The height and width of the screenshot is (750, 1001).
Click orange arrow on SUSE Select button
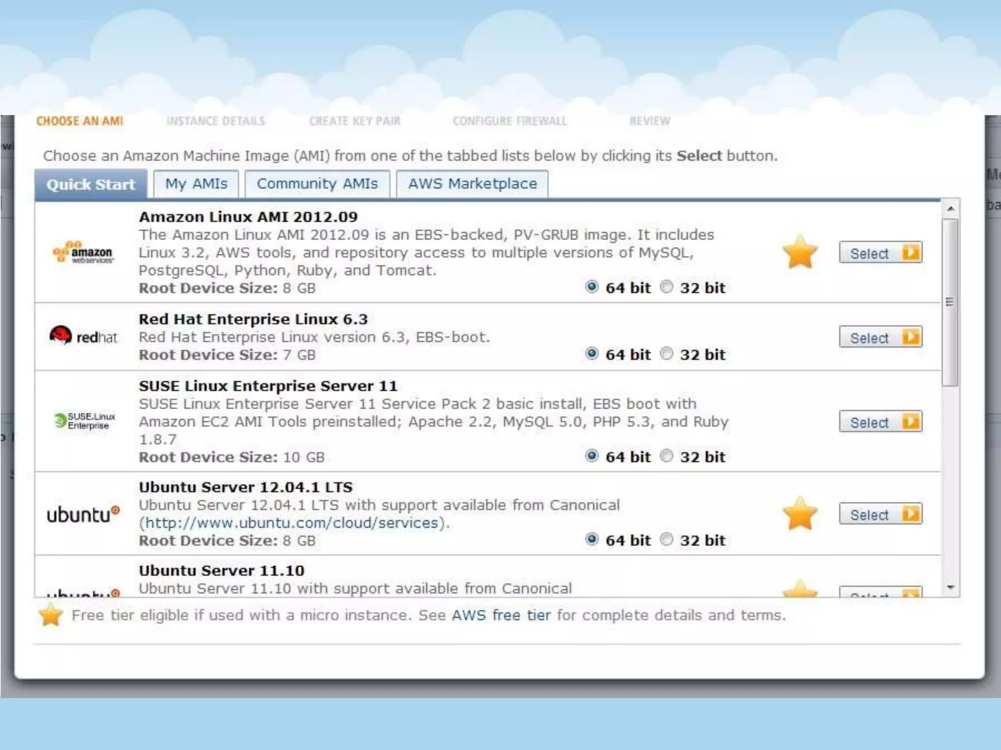911,421
